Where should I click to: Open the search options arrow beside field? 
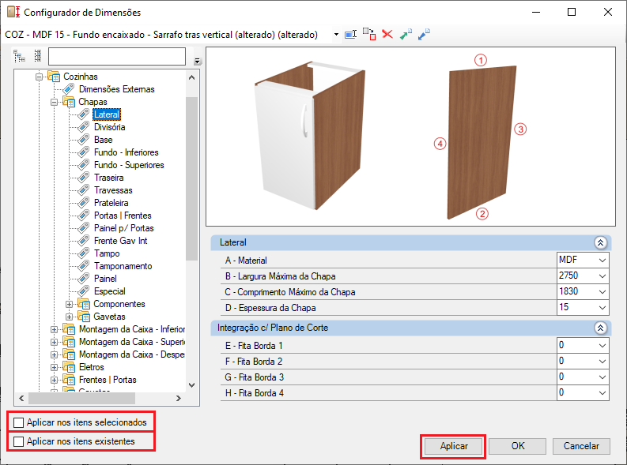tap(197, 61)
